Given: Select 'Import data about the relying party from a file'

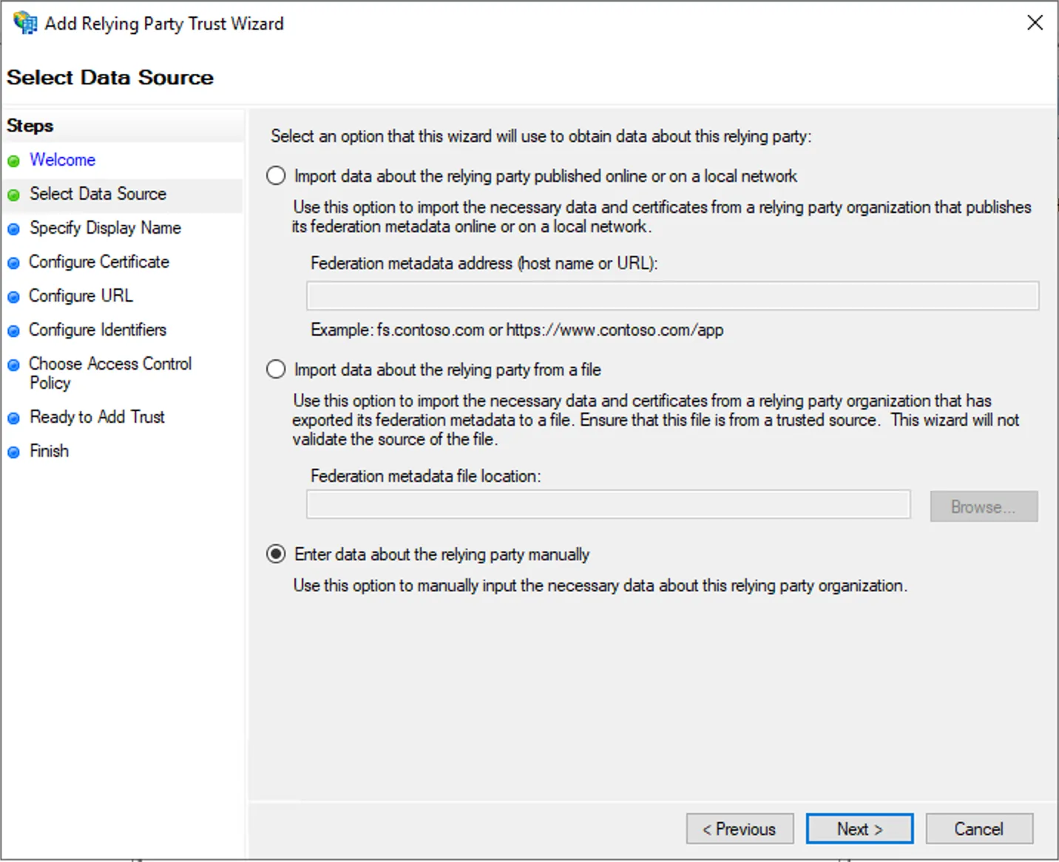Looking at the screenshot, I should (275, 369).
